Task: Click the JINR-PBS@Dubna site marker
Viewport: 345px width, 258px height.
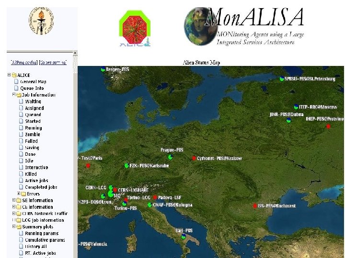Action: tap(288, 120)
